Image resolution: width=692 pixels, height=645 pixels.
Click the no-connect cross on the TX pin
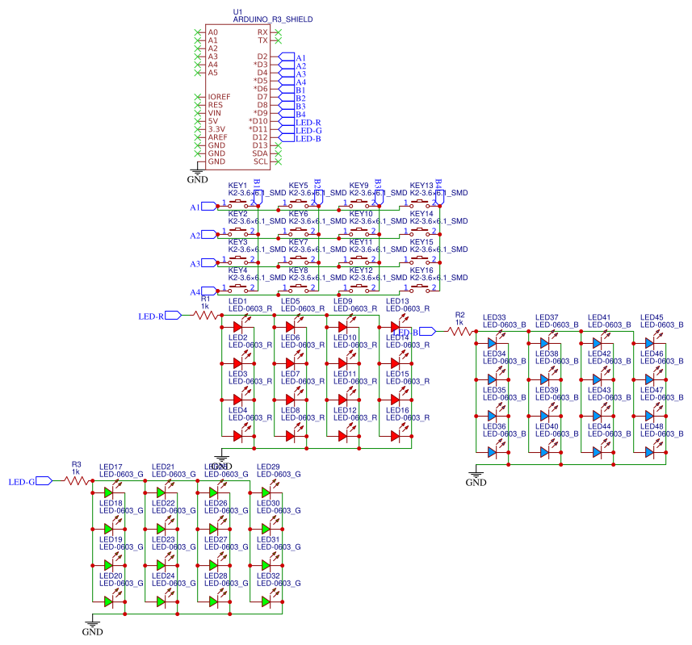(x=278, y=40)
